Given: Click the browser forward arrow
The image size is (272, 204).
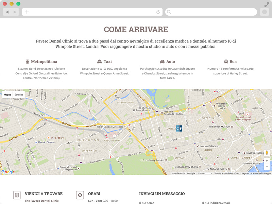Looking at the screenshot, I should click(x=15, y=12).
